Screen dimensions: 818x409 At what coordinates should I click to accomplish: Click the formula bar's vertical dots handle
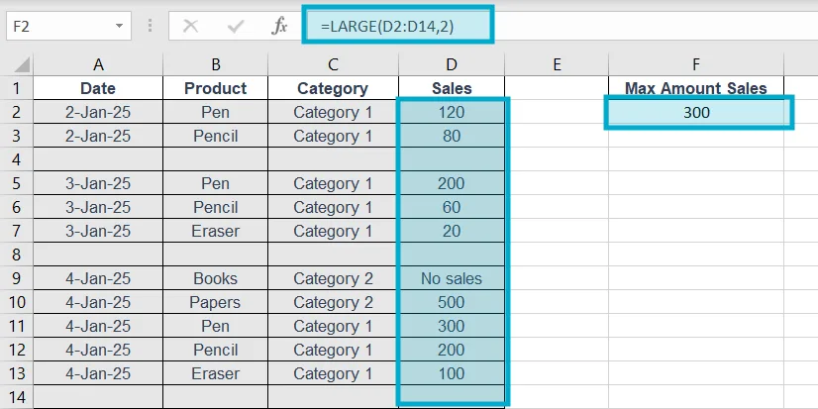pyautogui.click(x=150, y=27)
